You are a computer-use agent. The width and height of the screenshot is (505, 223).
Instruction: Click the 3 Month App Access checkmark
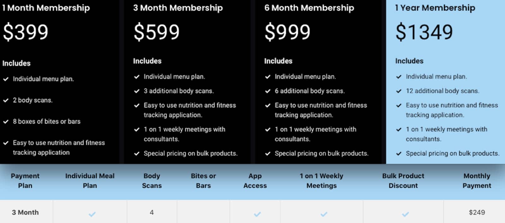257,214
